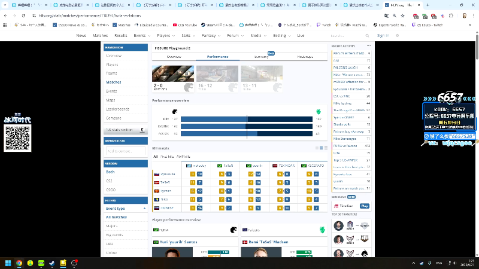The width and height of the screenshot is (479, 269).
Task: Reload the HLTV page
Action: 24,16
